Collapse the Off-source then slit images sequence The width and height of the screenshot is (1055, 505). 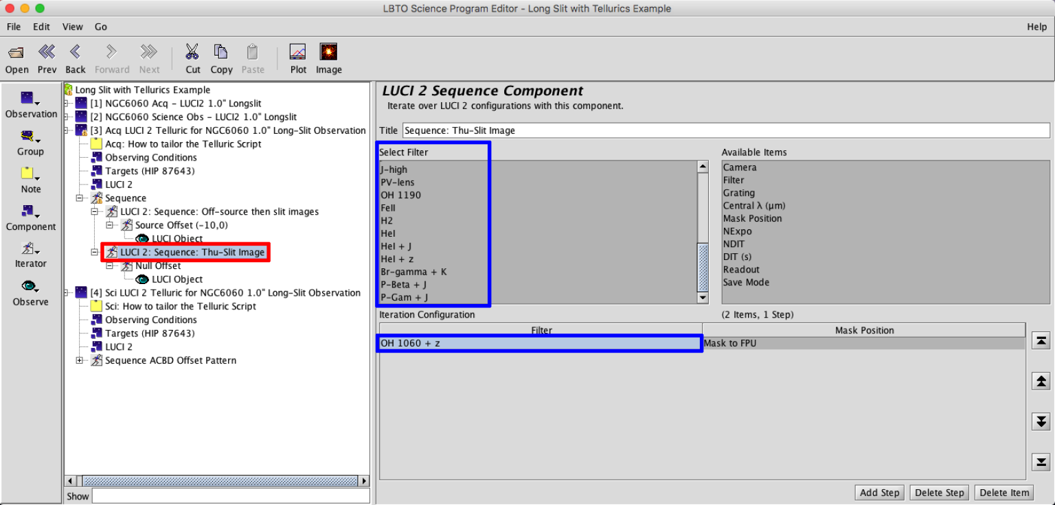coord(95,211)
